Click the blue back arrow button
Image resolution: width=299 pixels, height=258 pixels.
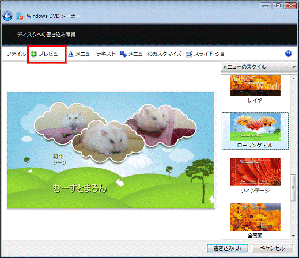[x=7, y=16]
